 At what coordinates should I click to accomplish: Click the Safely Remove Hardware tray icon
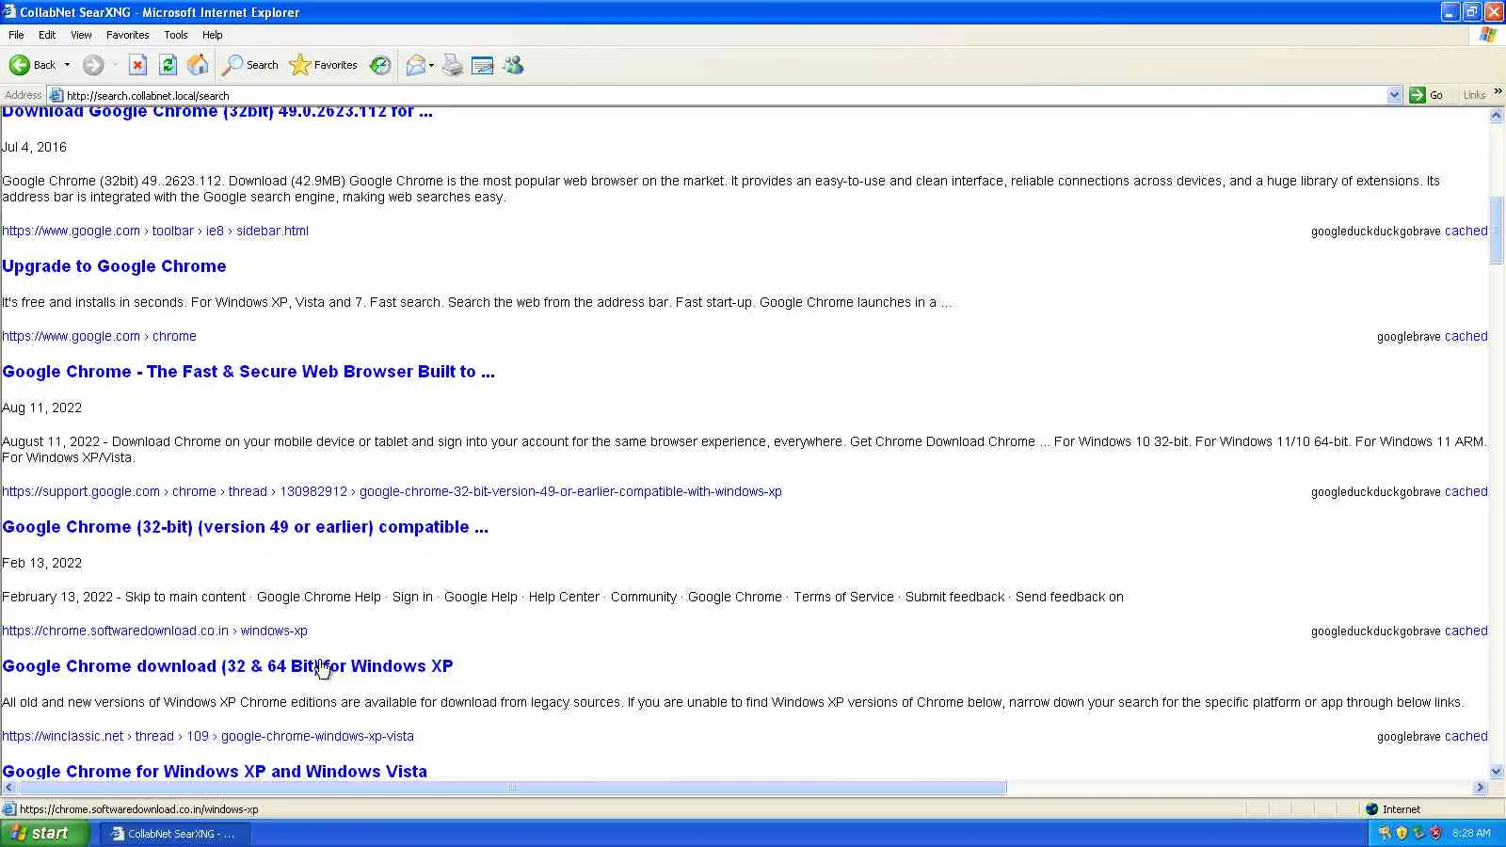1418,833
